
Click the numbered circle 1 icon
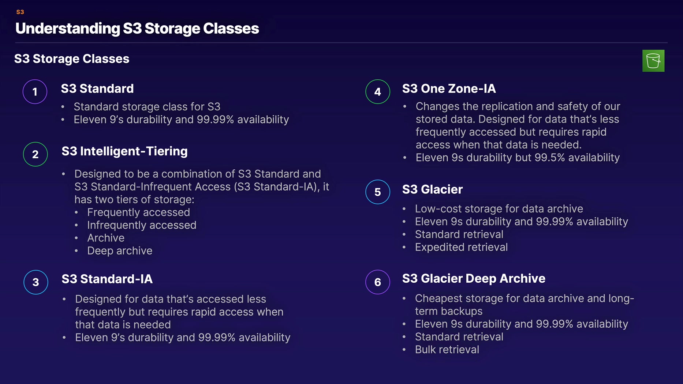pyautogui.click(x=35, y=91)
